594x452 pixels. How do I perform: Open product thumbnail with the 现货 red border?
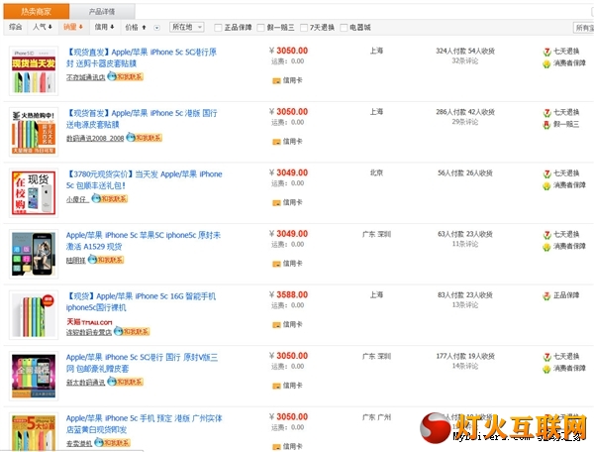click(34, 193)
